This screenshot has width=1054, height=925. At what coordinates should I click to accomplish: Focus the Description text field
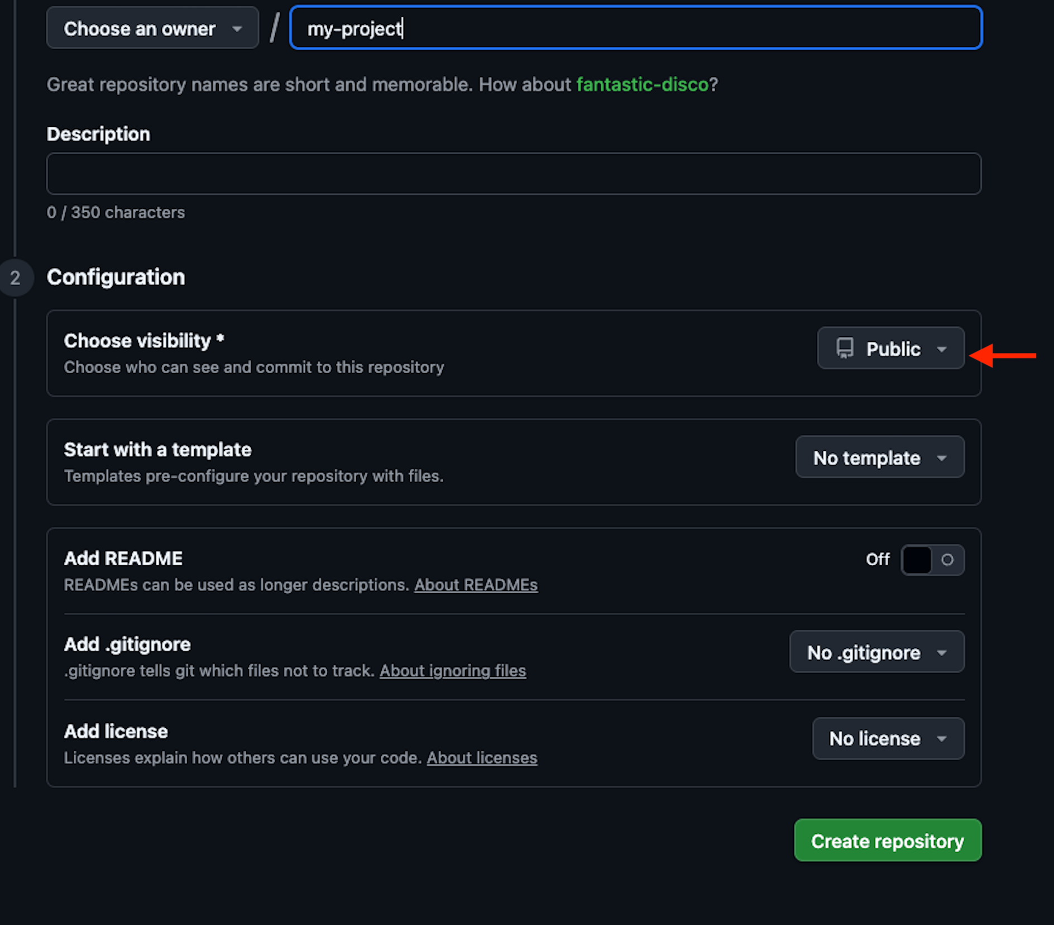[x=514, y=174]
